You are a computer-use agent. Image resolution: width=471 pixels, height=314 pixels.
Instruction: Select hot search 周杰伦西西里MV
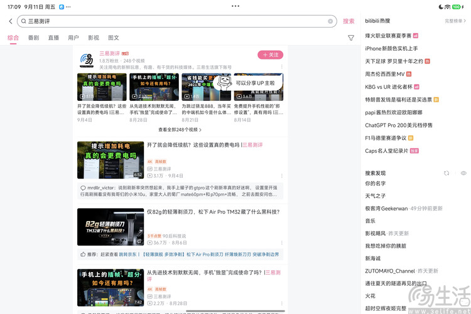point(385,74)
